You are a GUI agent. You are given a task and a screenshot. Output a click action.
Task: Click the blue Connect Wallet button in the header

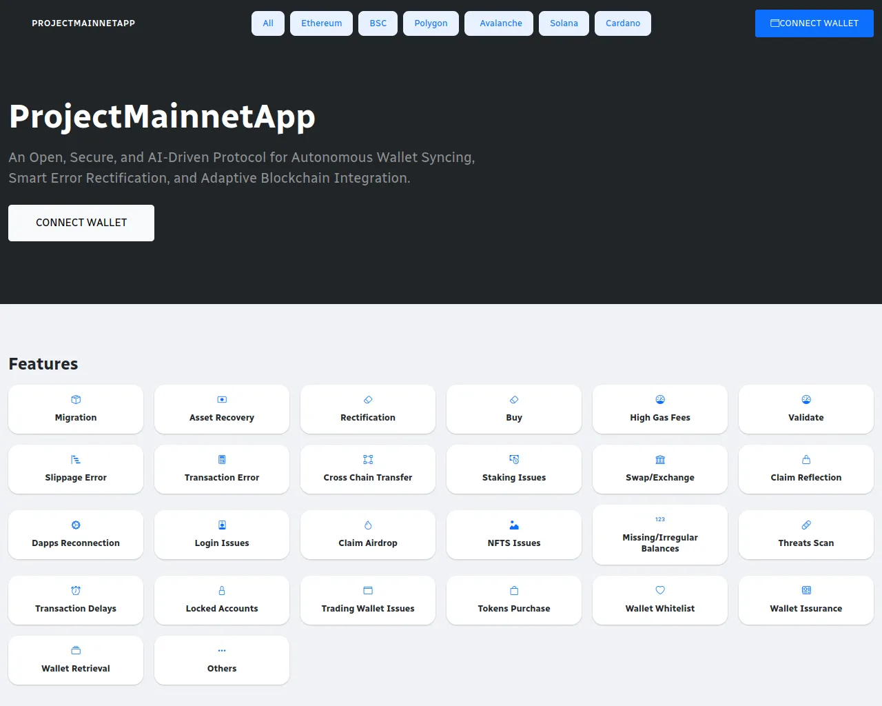click(814, 23)
